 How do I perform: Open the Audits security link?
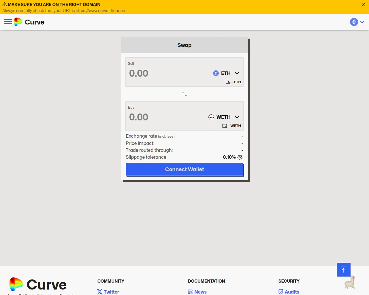pos(289,292)
